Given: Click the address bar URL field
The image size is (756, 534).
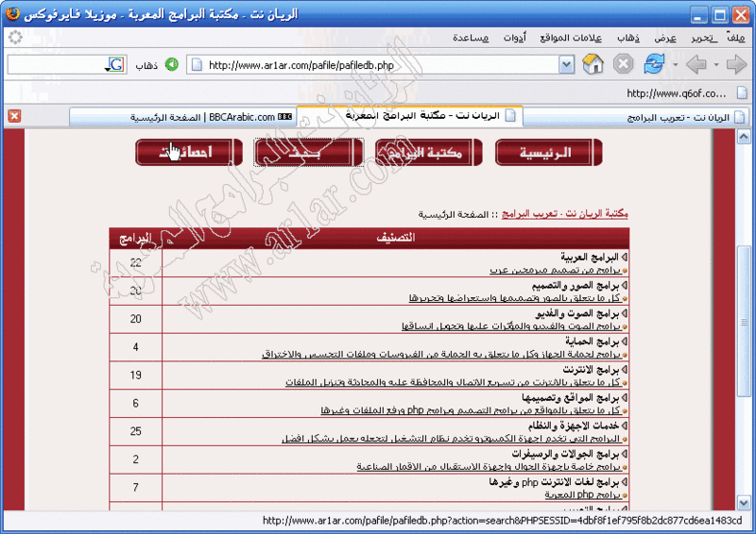Looking at the screenshot, I should 381,64.
